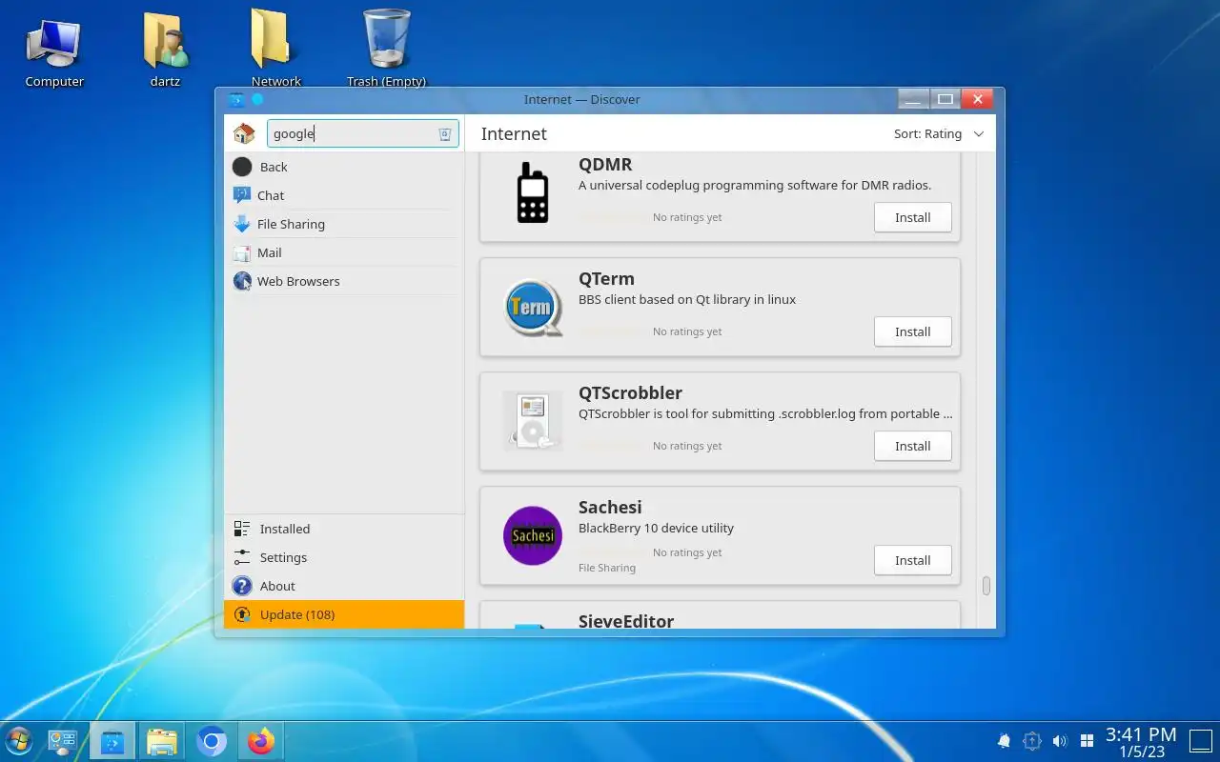Open the Chat category

click(x=344, y=195)
